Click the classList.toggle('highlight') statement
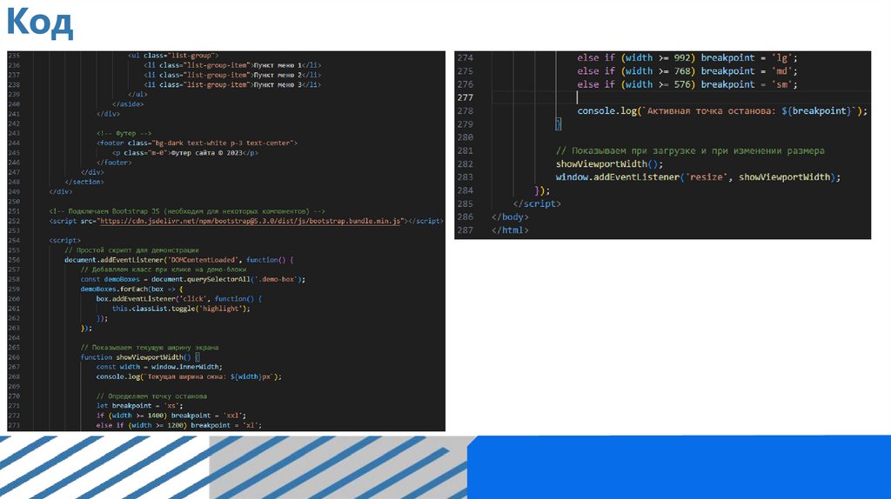The image size is (891, 499). (181, 309)
